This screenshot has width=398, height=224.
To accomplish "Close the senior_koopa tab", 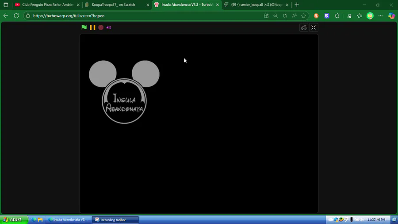I will coord(287,5).
